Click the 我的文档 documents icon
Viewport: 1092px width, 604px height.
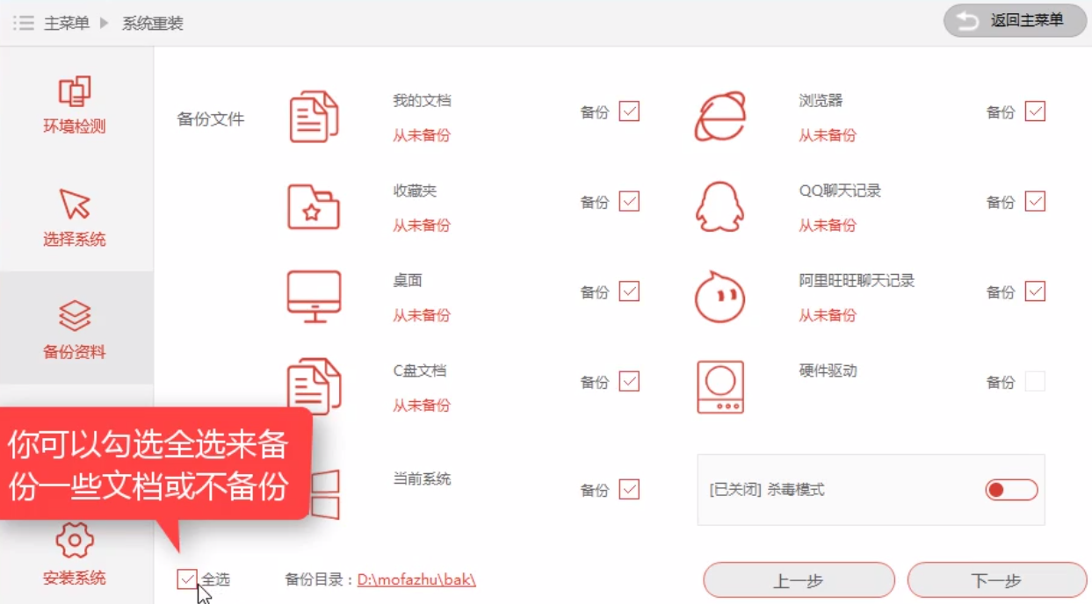314,117
